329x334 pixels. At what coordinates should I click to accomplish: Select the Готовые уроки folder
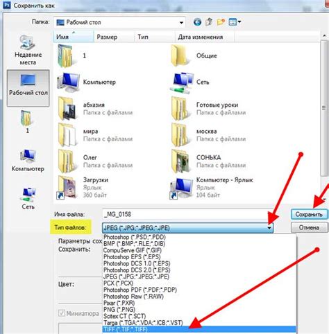point(208,109)
